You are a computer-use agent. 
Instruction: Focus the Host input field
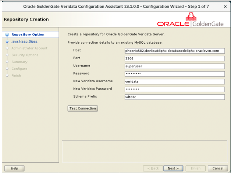(175, 51)
